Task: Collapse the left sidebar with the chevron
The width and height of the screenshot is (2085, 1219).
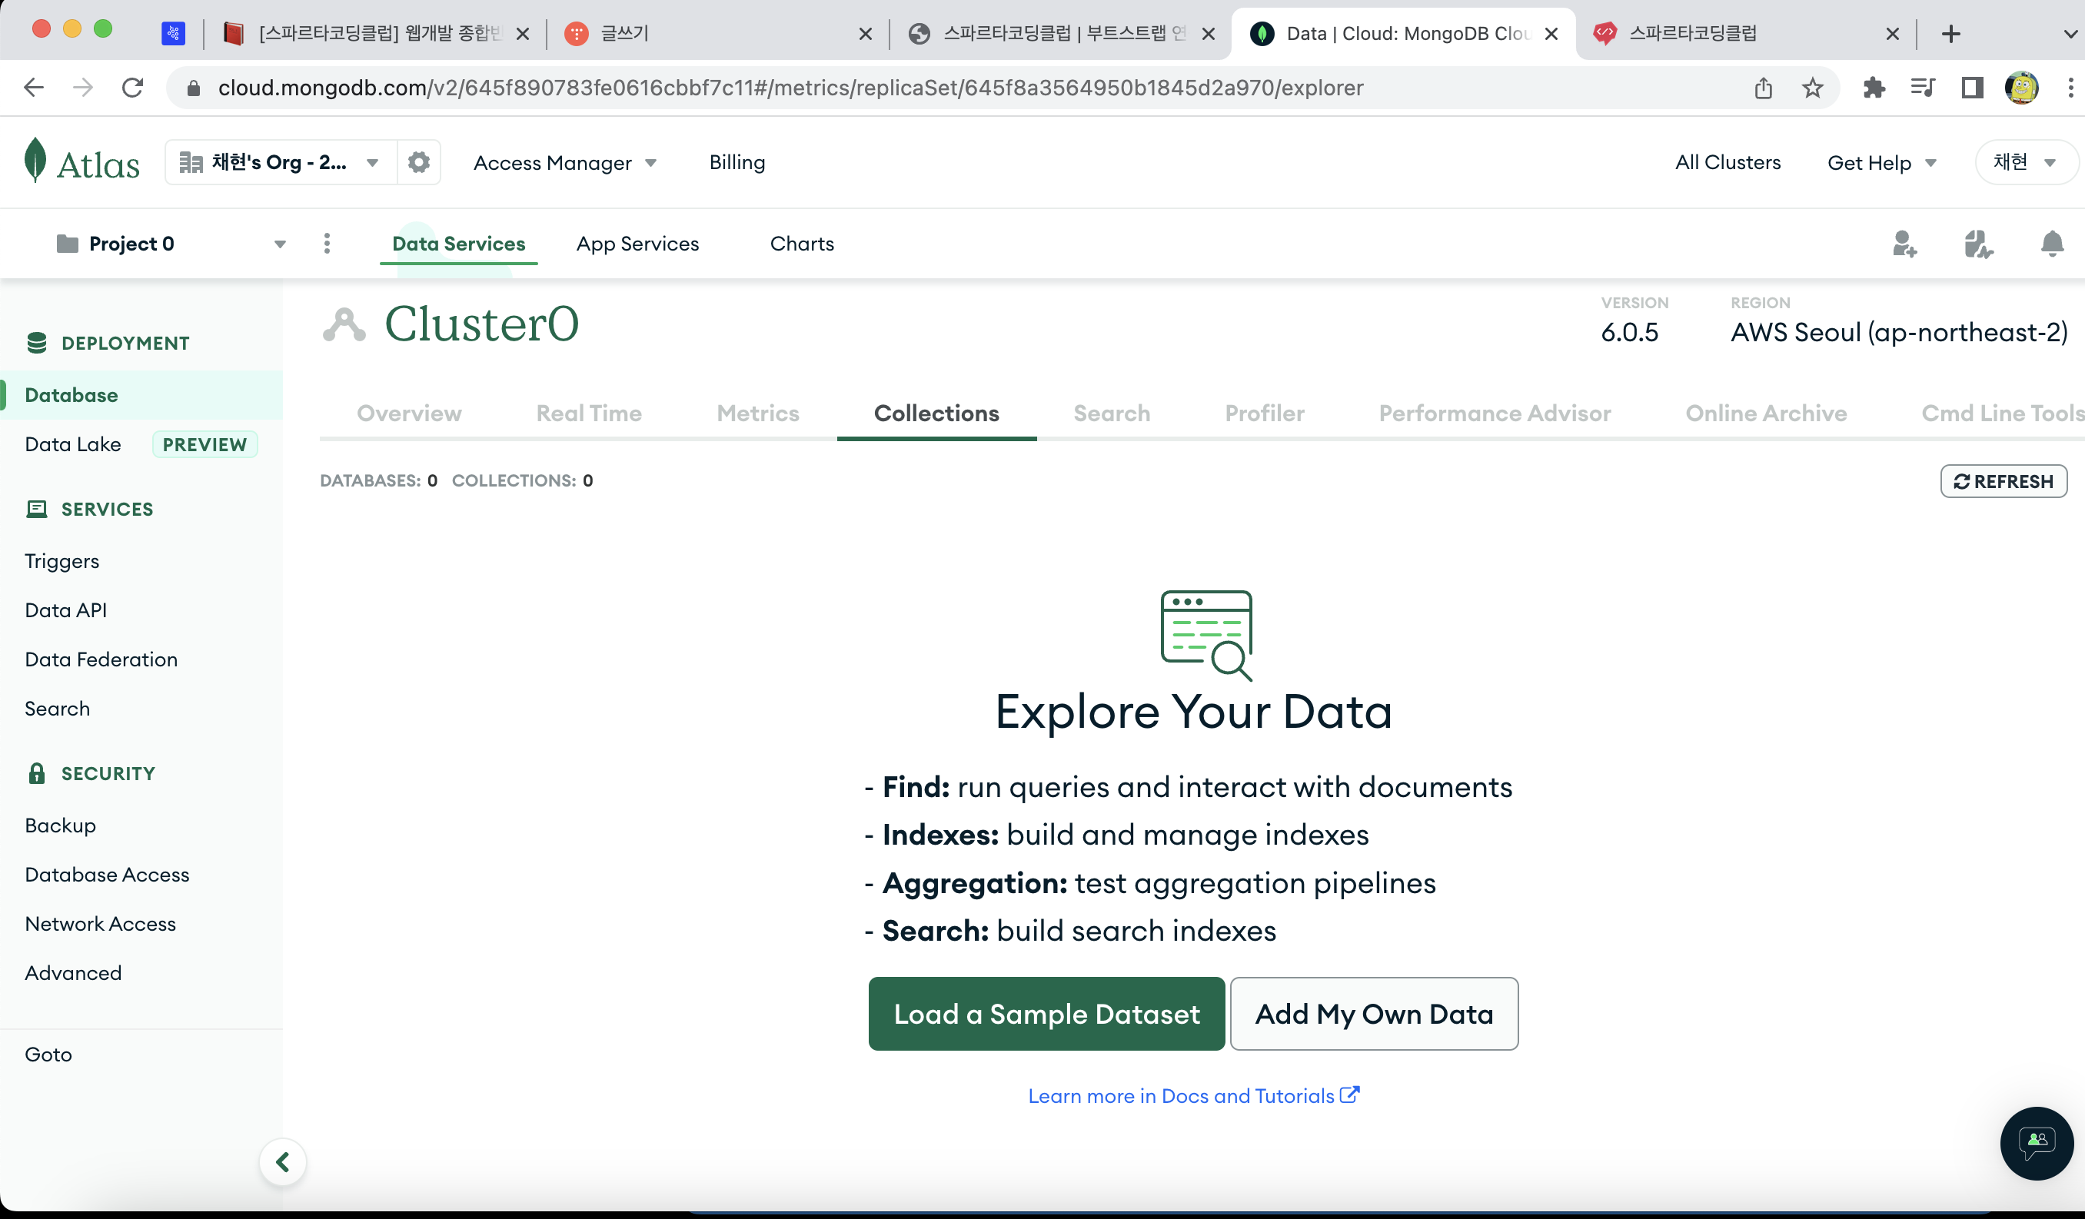Action: coord(283,1162)
